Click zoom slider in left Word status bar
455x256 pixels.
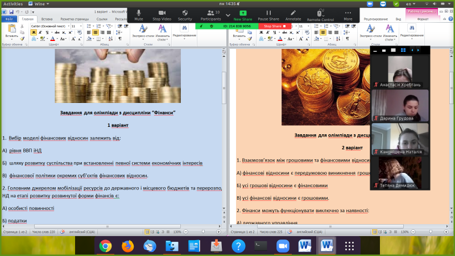coord(202,232)
